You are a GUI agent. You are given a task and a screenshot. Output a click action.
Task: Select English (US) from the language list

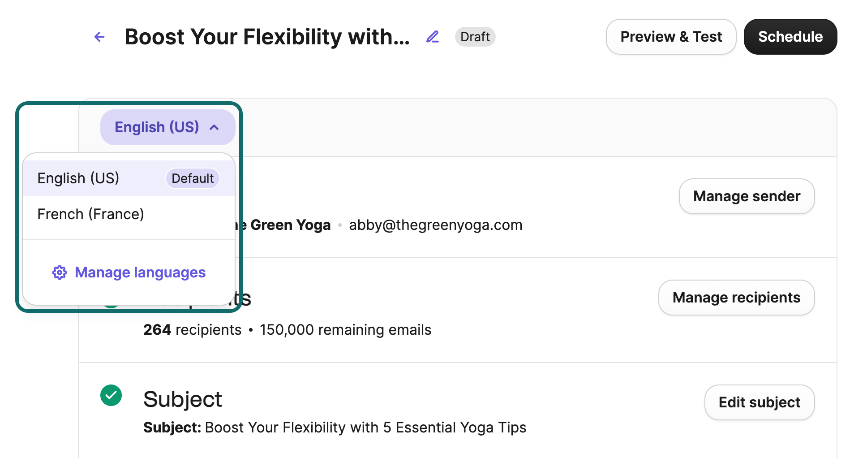pyautogui.click(x=78, y=178)
